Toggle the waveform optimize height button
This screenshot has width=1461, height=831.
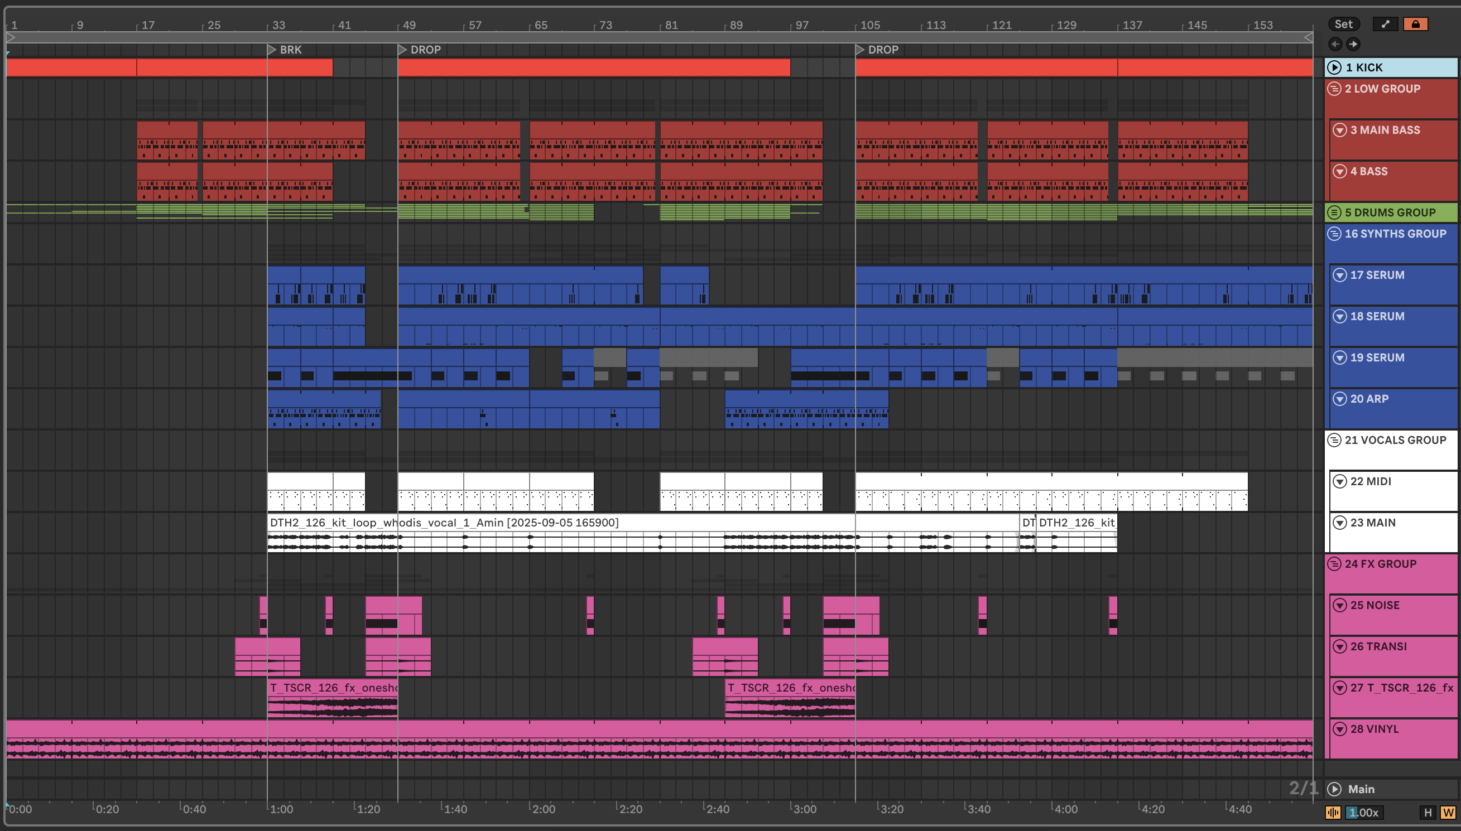click(x=1333, y=812)
